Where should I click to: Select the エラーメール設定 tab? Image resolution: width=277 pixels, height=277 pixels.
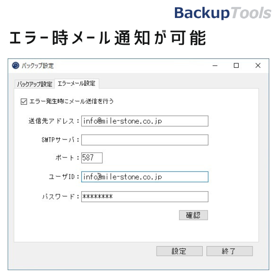tap(77, 84)
